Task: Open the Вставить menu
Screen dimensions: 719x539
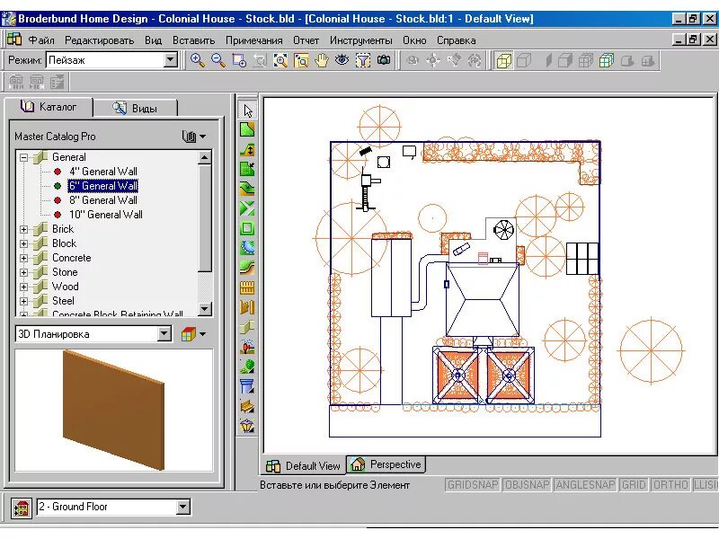Action: (x=193, y=40)
